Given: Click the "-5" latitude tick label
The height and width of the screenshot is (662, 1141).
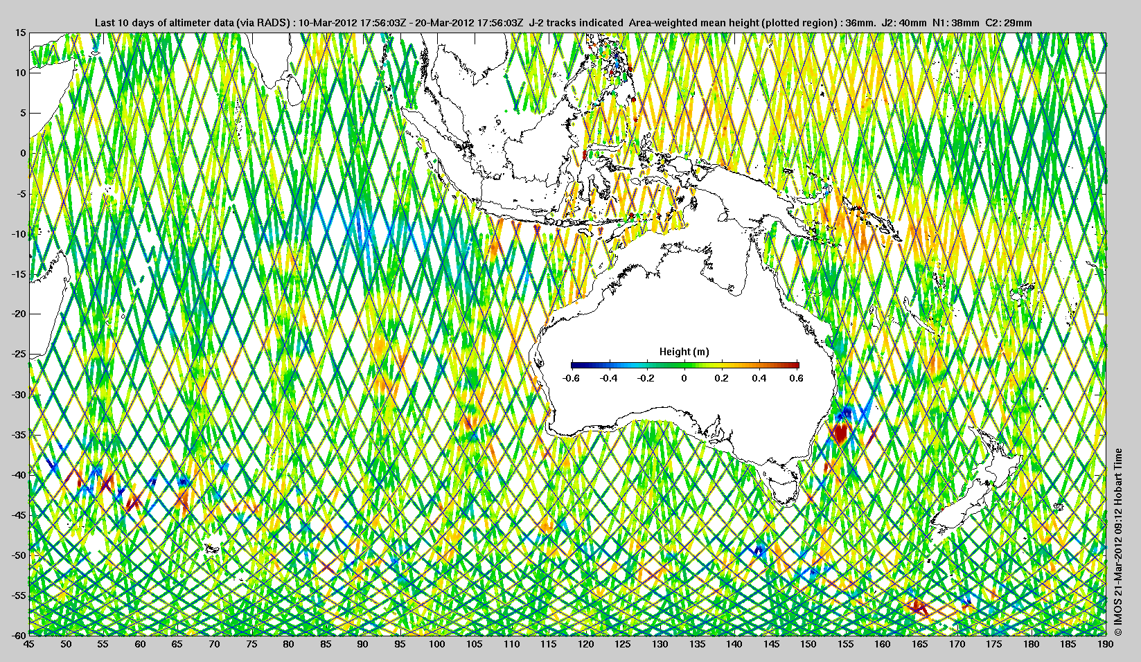Looking at the screenshot, I should click(21, 194).
